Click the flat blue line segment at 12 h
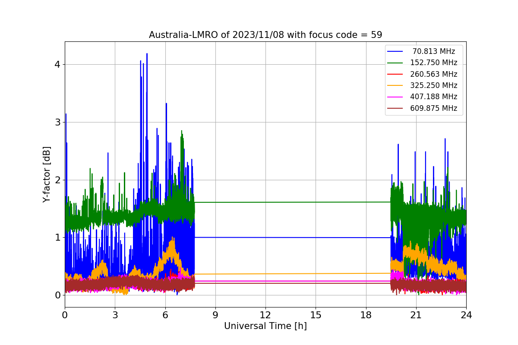 [x=265, y=237]
